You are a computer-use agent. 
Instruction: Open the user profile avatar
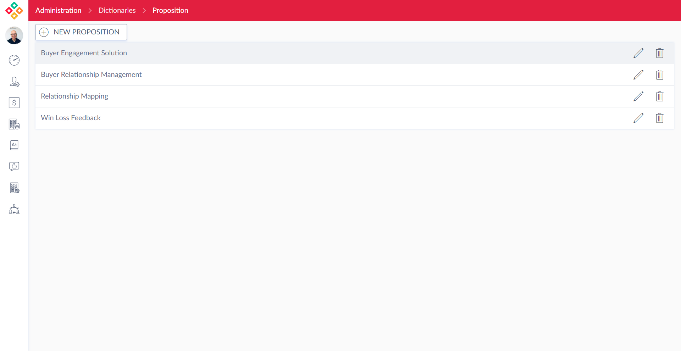14,35
